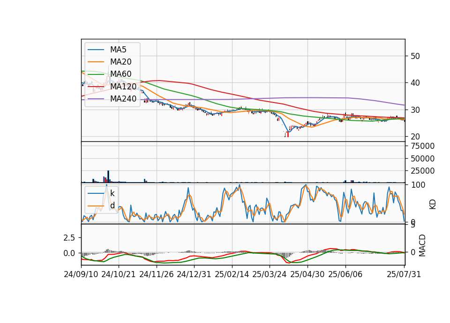Click the lowest red candlestick near 20

point(288,134)
